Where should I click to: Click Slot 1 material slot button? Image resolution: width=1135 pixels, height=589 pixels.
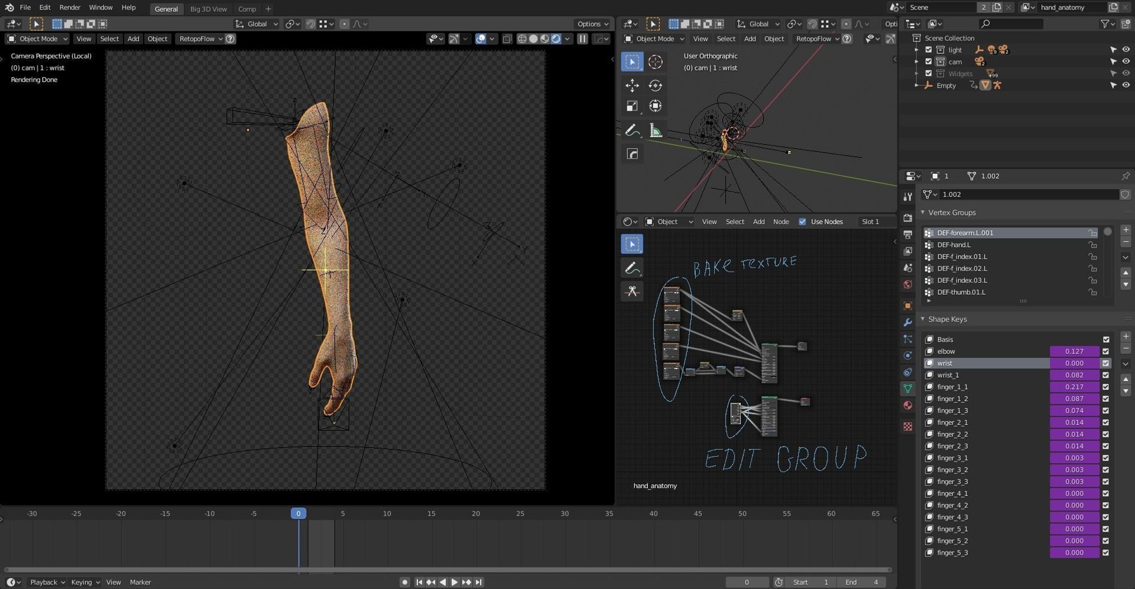[870, 222]
